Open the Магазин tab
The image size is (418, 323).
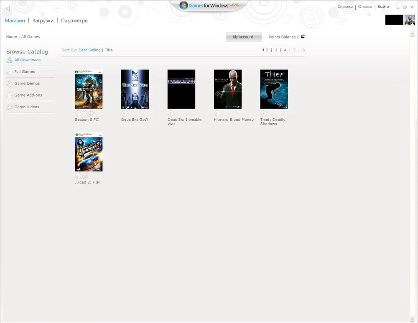pyautogui.click(x=15, y=20)
